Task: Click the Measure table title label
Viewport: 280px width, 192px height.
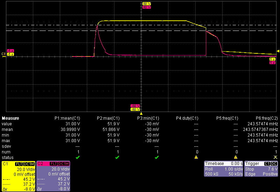Action: tap(10, 118)
